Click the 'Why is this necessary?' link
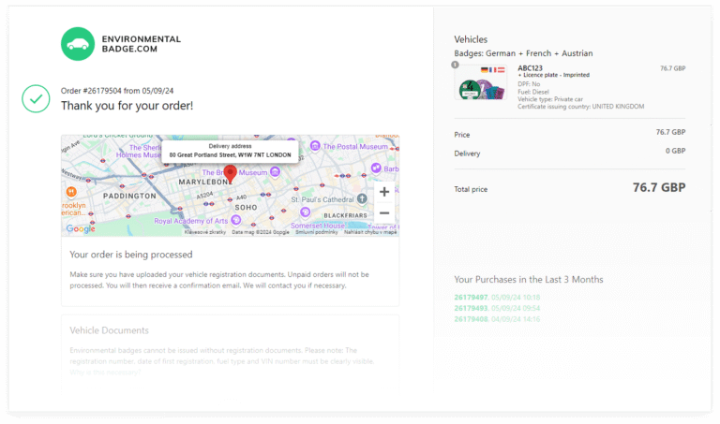The width and height of the screenshot is (720, 424). click(x=105, y=373)
